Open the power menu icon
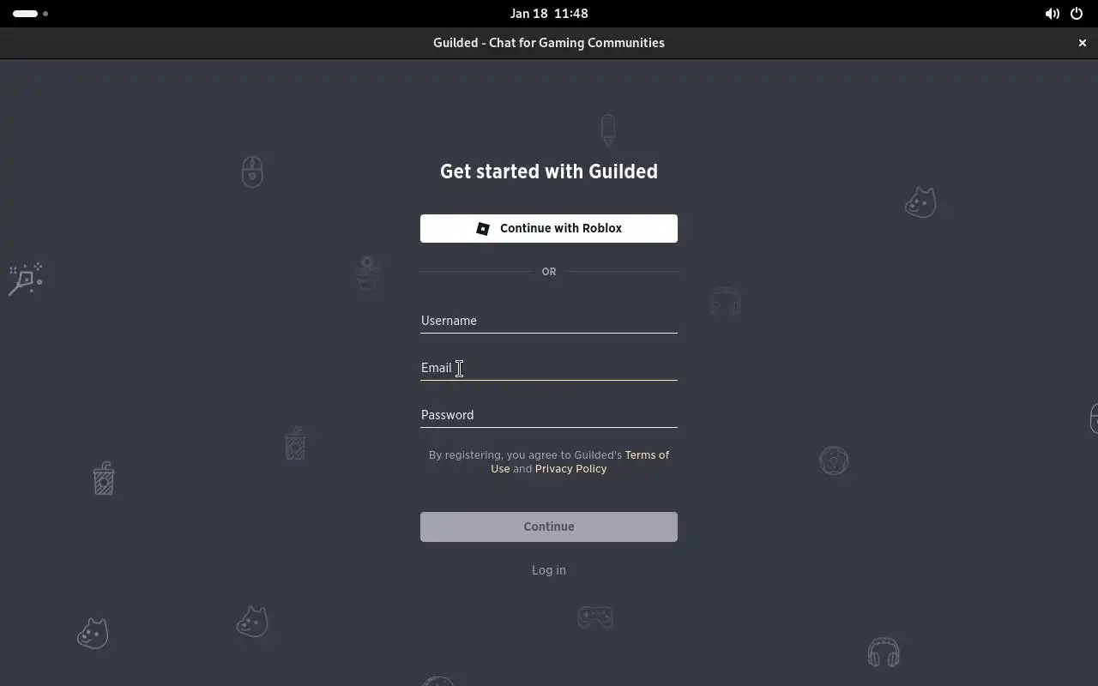Screen dimensions: 1098x686 click(x=1077, y=14)
